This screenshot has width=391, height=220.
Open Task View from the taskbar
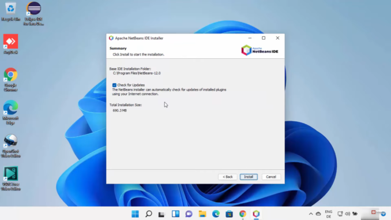coord(161,214)
